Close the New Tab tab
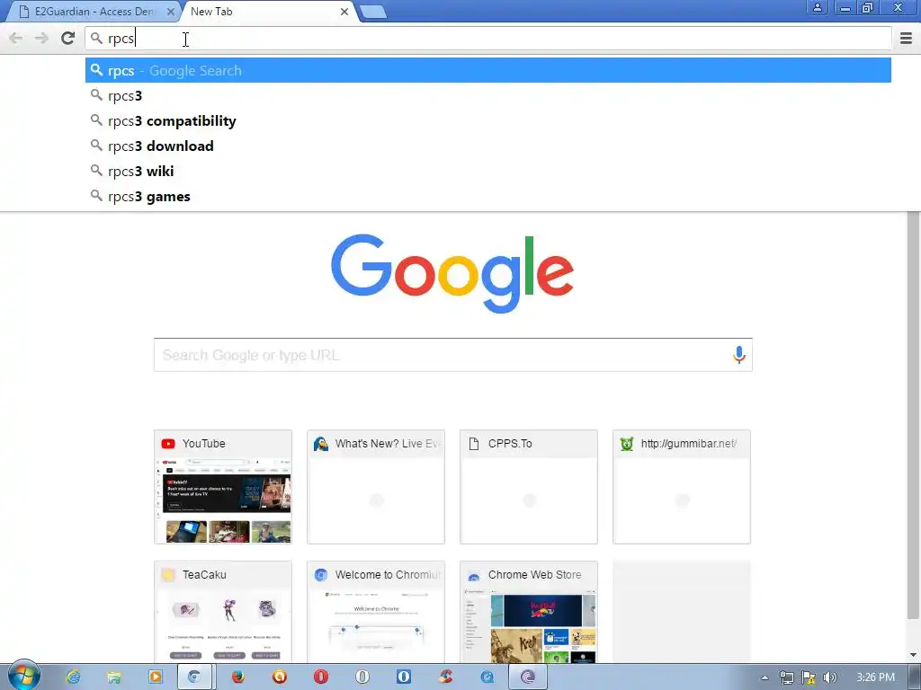This screenshot has height=690, width=921. [344, 11]
